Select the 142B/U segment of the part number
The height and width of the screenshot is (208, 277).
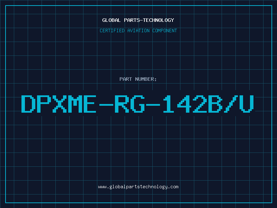pyautogui.click(x=208, y=104)
